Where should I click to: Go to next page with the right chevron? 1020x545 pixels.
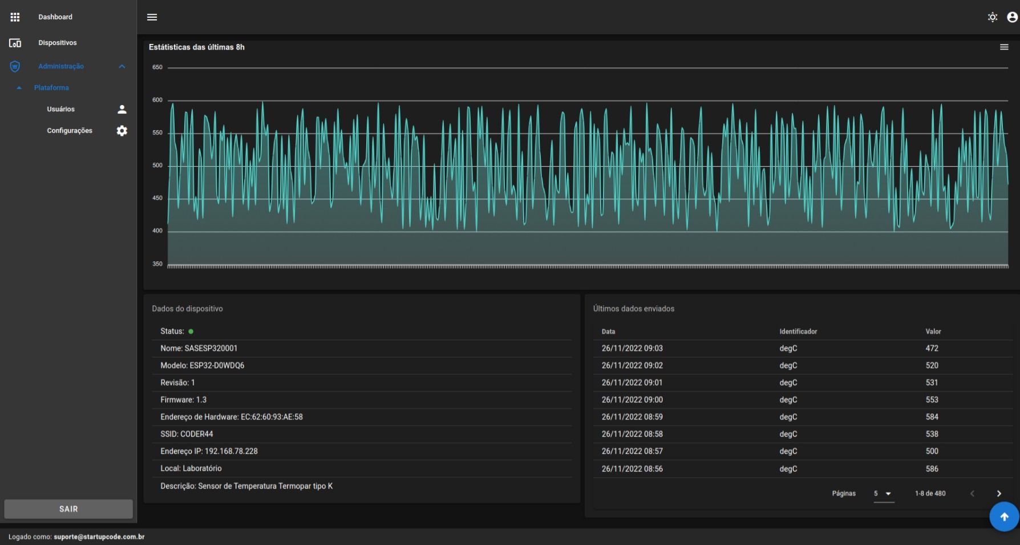click(998, 494)
